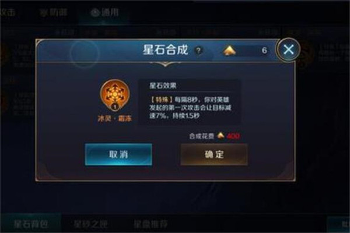
Task: Click the partially visible bottom-right teal button
Action: point(338,224)
